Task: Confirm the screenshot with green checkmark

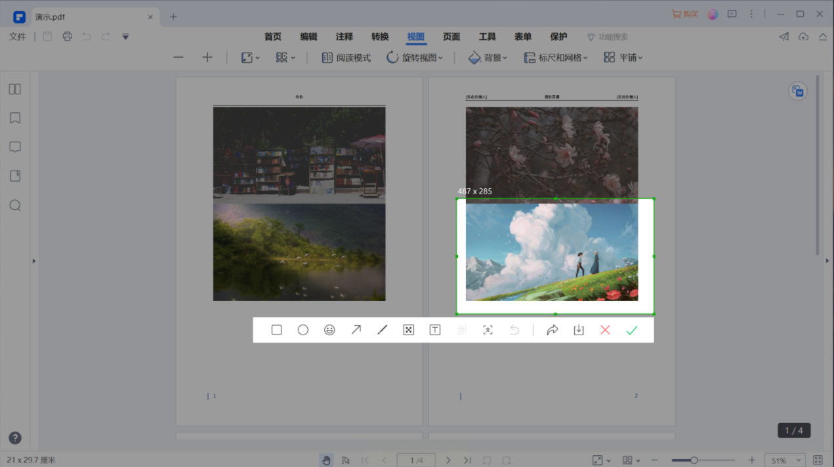Action: [631, 330]
